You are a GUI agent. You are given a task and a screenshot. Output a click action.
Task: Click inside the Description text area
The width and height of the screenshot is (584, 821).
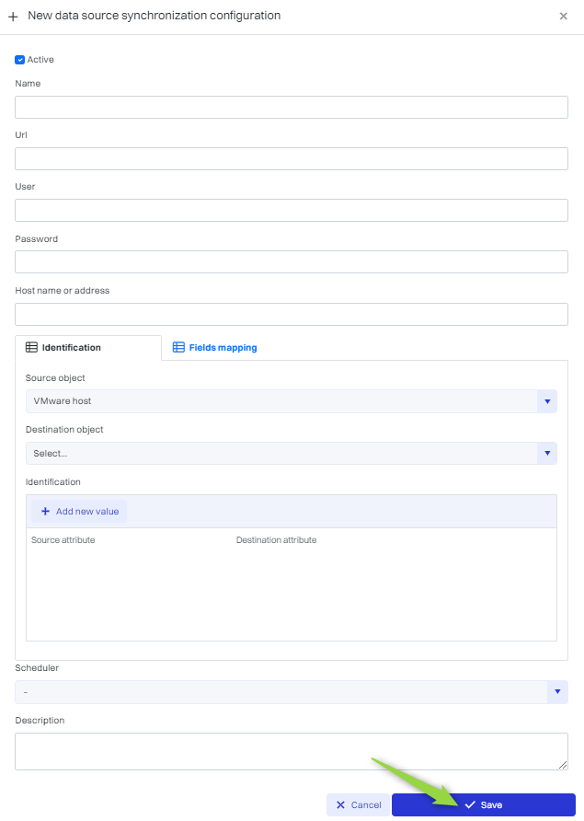point(291,751)
